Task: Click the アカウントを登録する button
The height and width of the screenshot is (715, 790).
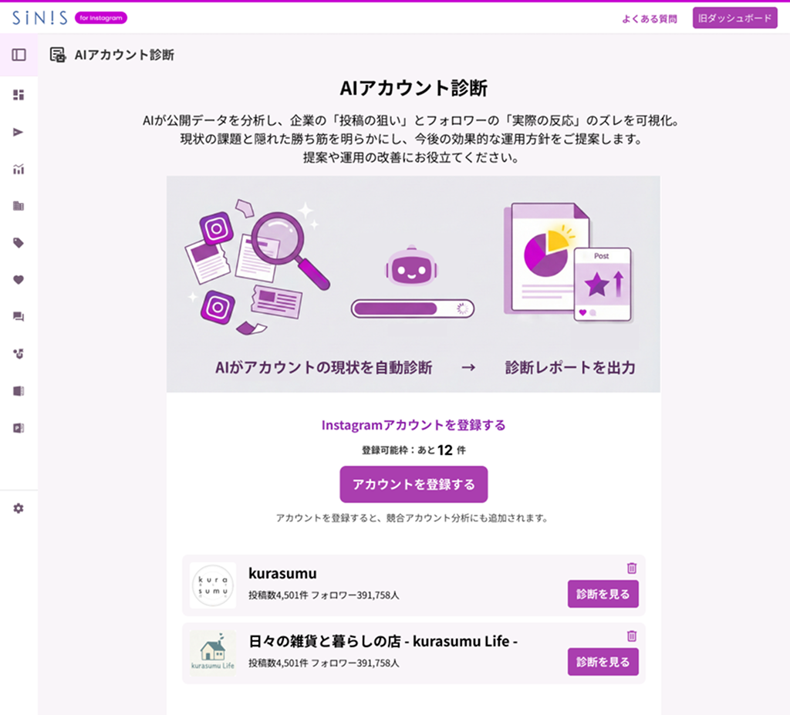Action: tap(414, 484)
